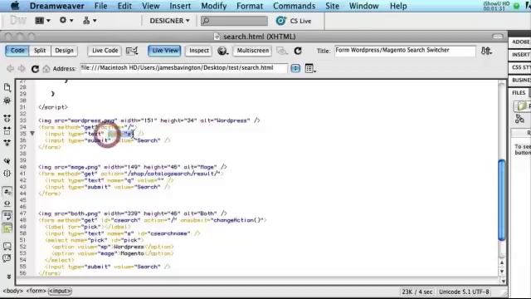Click the Home icon beside Address

coord(46,69)
